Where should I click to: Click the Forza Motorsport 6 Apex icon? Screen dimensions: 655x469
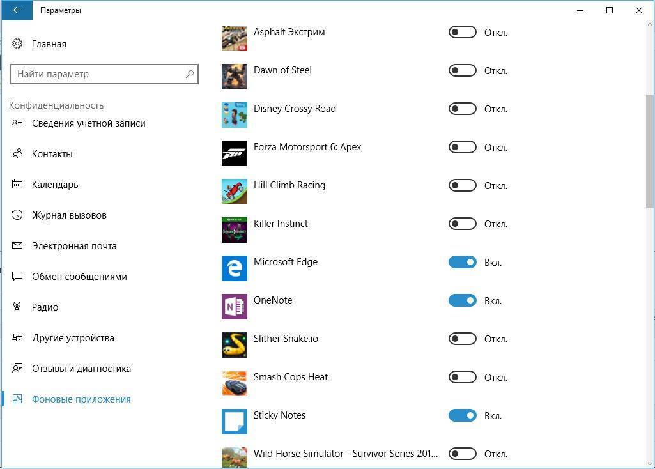click(234, 153)
